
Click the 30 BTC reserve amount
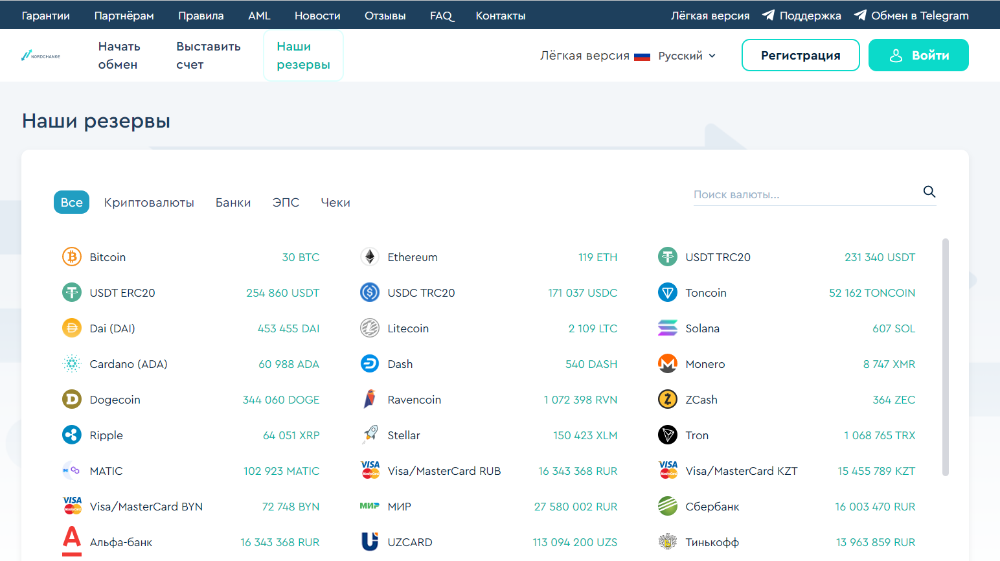tap(301, 257)
